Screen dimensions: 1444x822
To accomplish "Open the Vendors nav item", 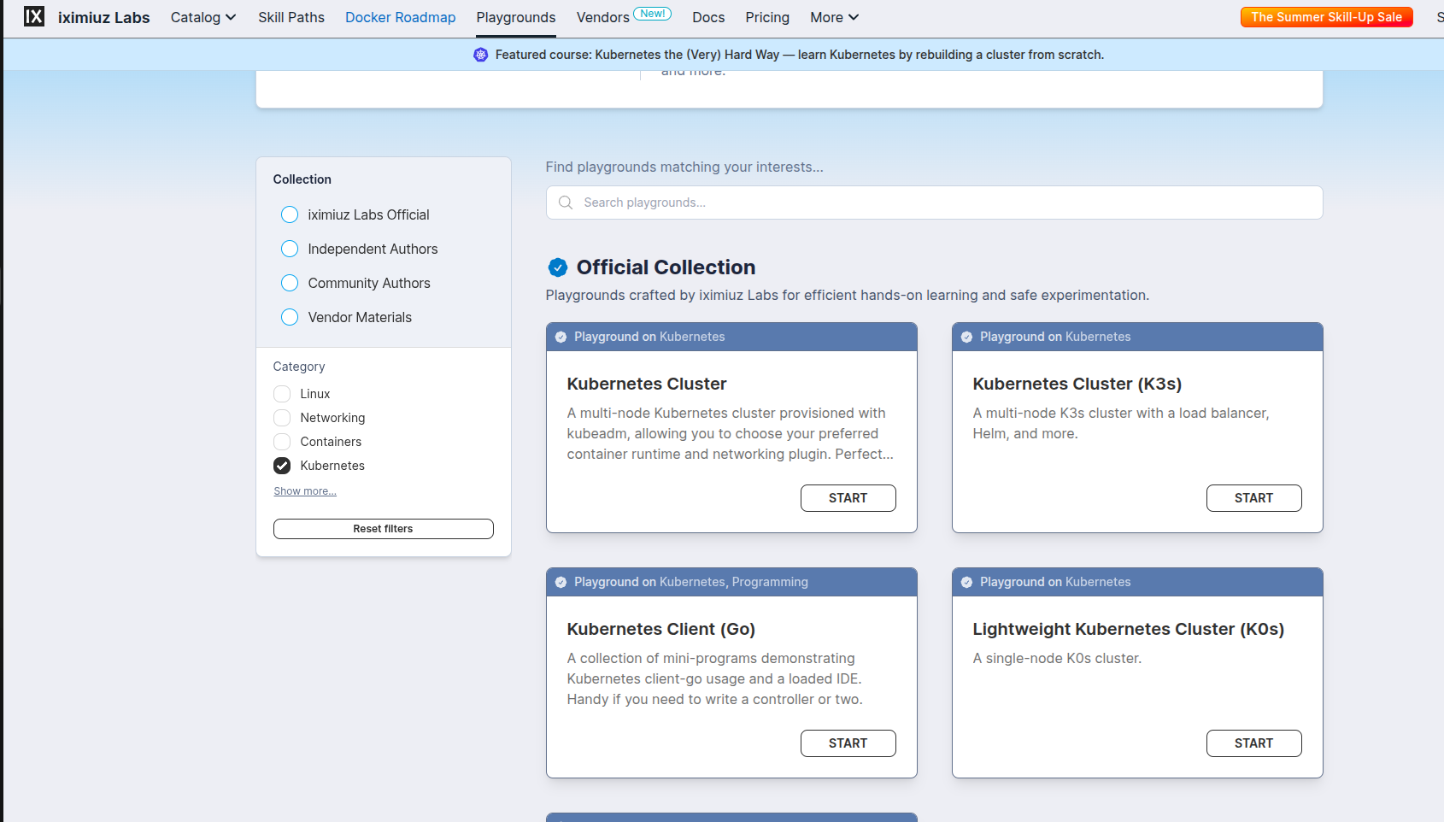I will [603, 17].
